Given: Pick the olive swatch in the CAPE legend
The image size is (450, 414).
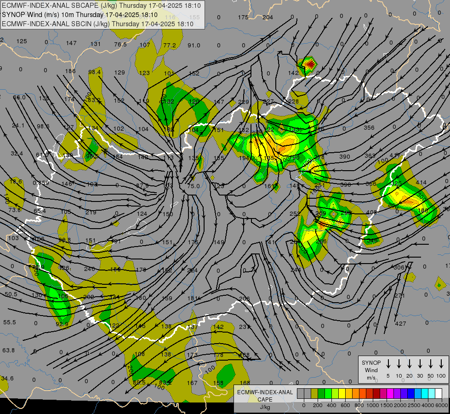Looking at the screenshot, I should [314, 393].
